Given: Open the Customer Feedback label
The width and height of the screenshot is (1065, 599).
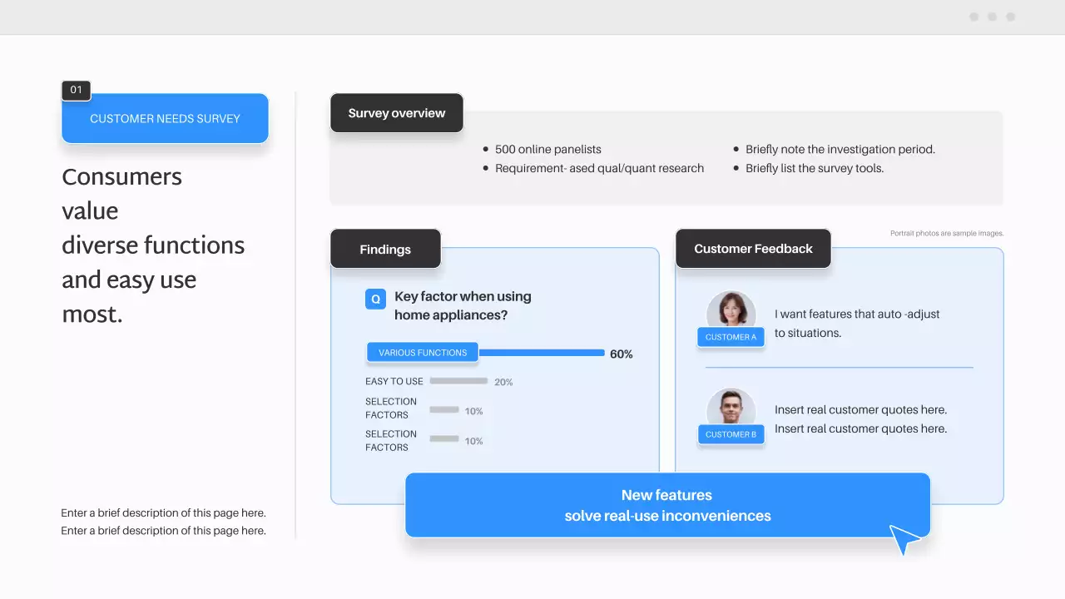Looking at the screenshot, I should click(x=753, y=249).
